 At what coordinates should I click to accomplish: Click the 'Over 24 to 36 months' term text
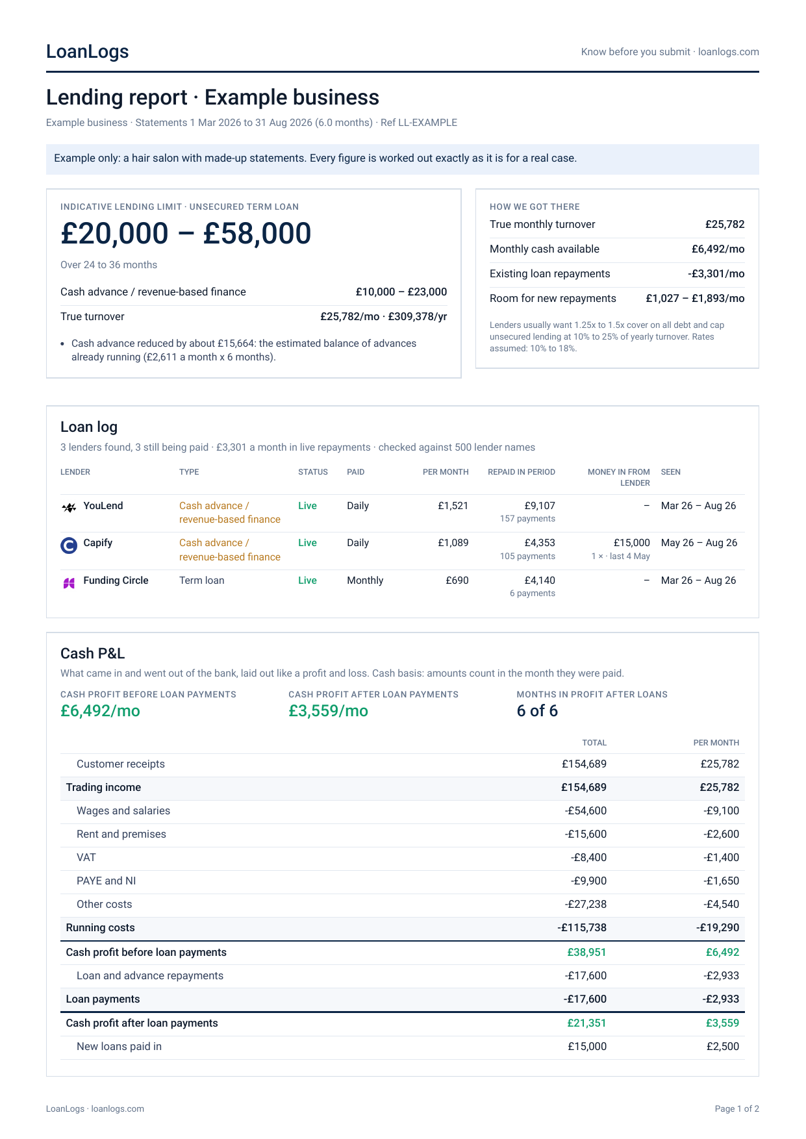109,265
